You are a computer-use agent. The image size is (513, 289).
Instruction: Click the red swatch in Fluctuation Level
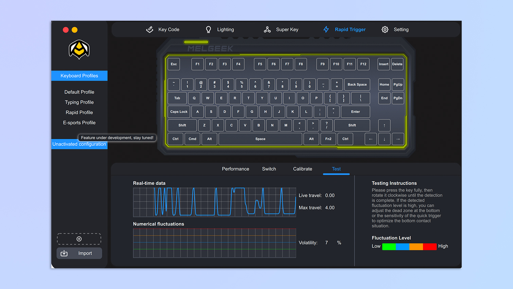coord(430,247)
